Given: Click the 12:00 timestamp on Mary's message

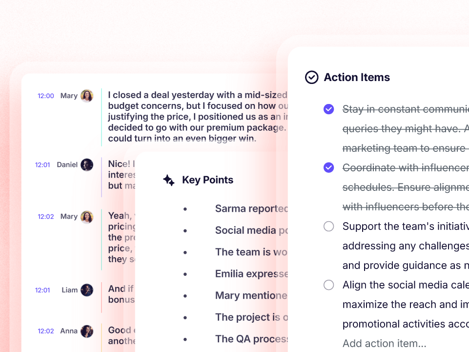Looking at the screenshot, I should tap(45, 96).
